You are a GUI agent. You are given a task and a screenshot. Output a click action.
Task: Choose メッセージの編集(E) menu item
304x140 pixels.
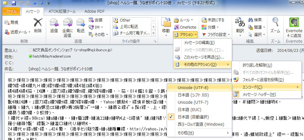203,43
